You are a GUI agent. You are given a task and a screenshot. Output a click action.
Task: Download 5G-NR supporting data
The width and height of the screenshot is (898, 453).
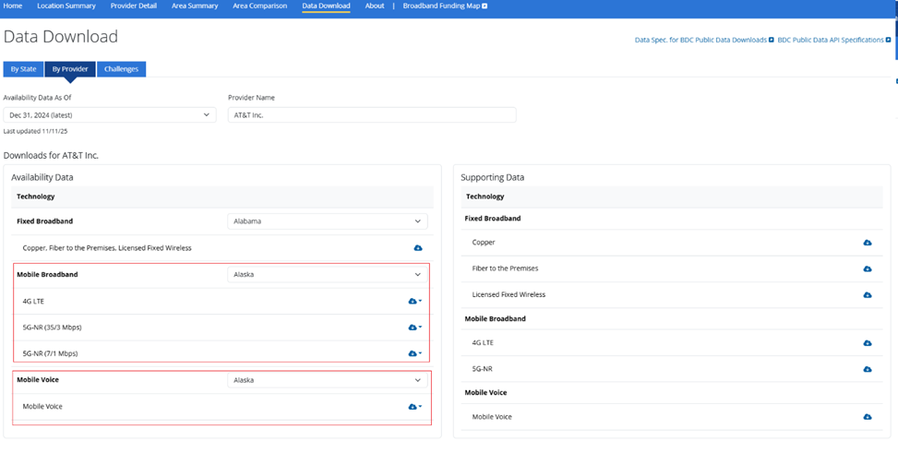point(867,369)
